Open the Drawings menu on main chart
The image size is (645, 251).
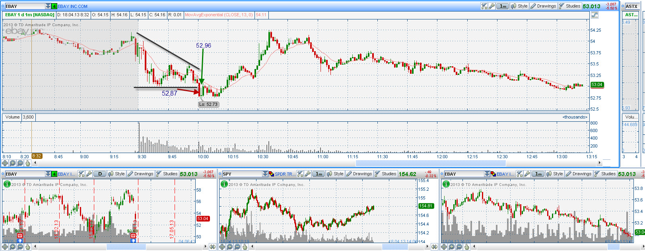tap(543, 6)
